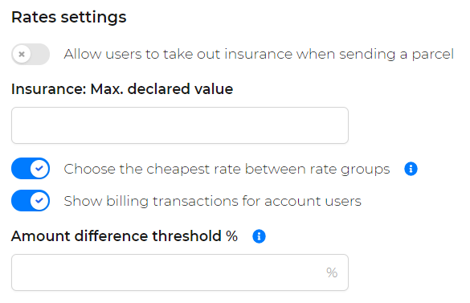The image size is (470, 303).
Task: Click the 'Amount difference threshold %' label
Action: click(x=125, y=236)
